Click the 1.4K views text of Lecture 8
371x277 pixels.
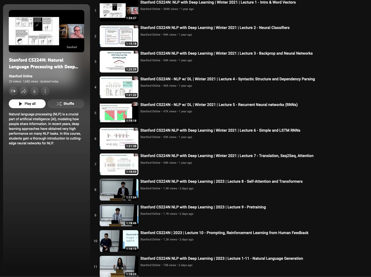pyautogui.click(x=170, y=188)
